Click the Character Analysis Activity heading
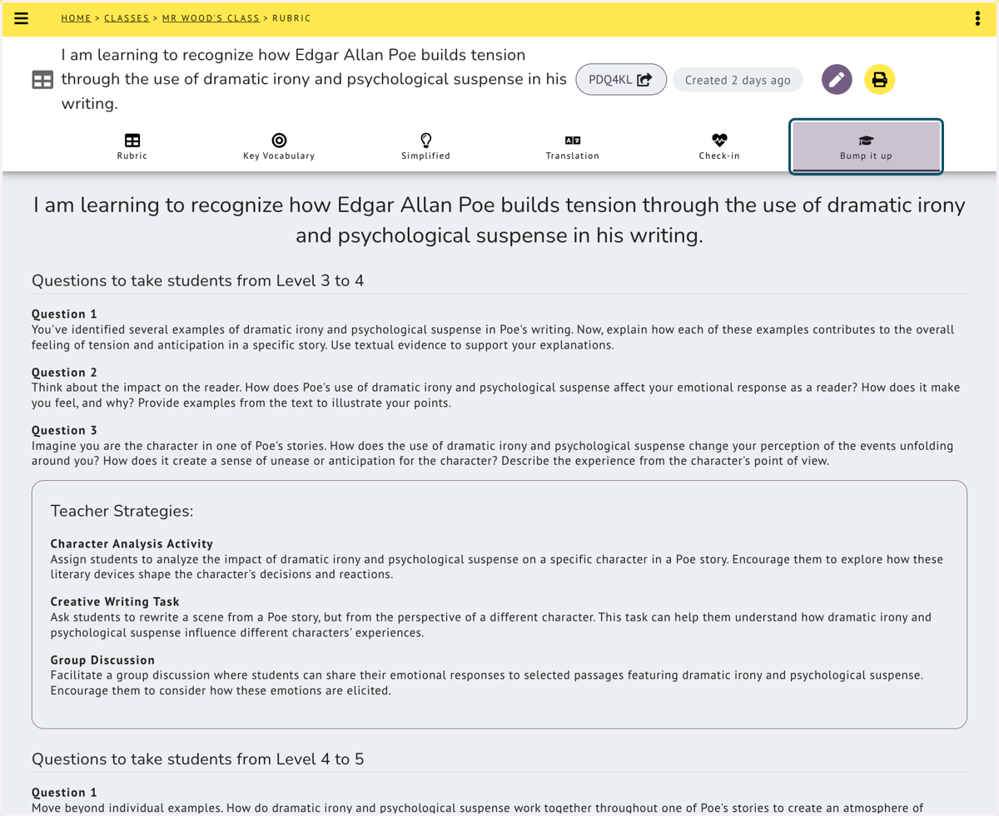This screenshot has height=816, width=999. [x=132, y=543]
